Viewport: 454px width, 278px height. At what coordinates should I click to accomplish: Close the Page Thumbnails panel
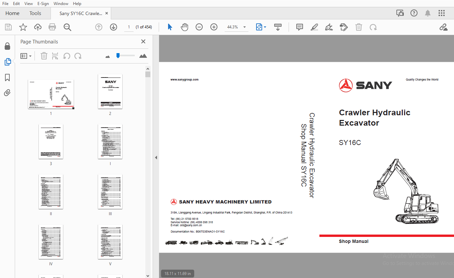tap(143, 41)
